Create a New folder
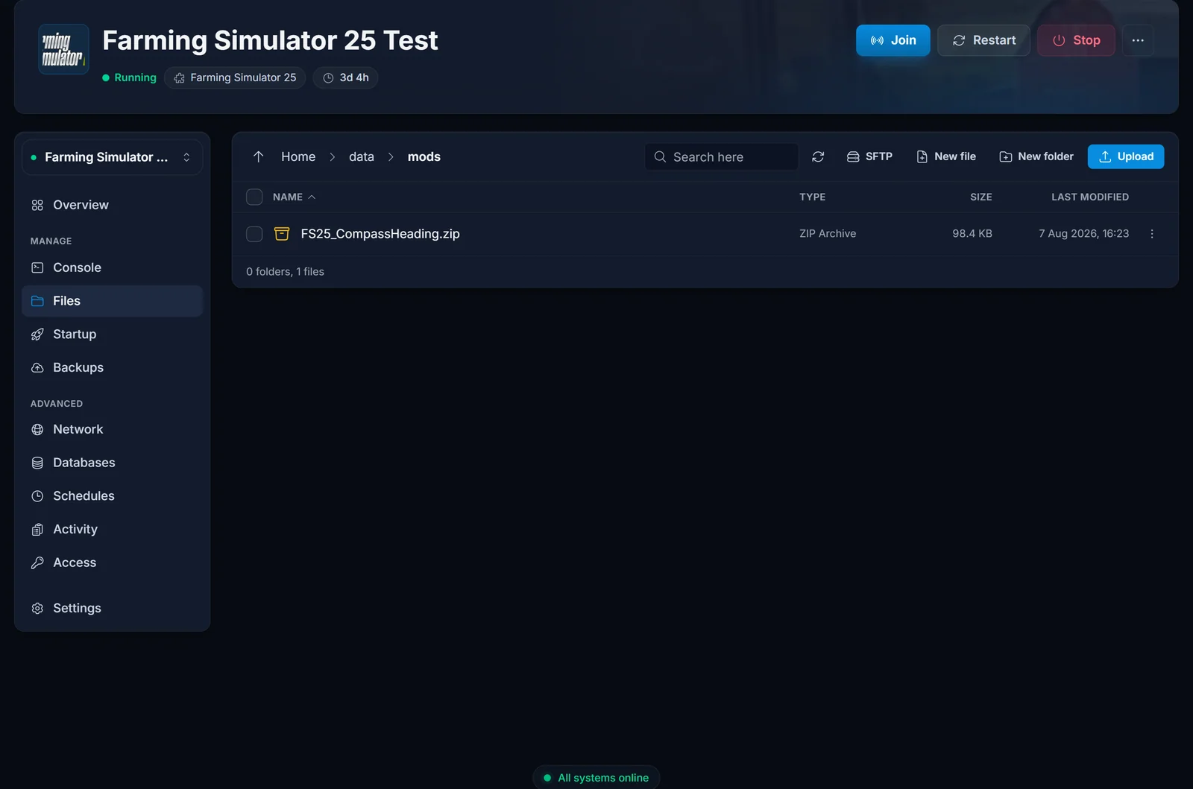Image resolution: width=1193 pixels, height=789 pixels. point(1036,156)
